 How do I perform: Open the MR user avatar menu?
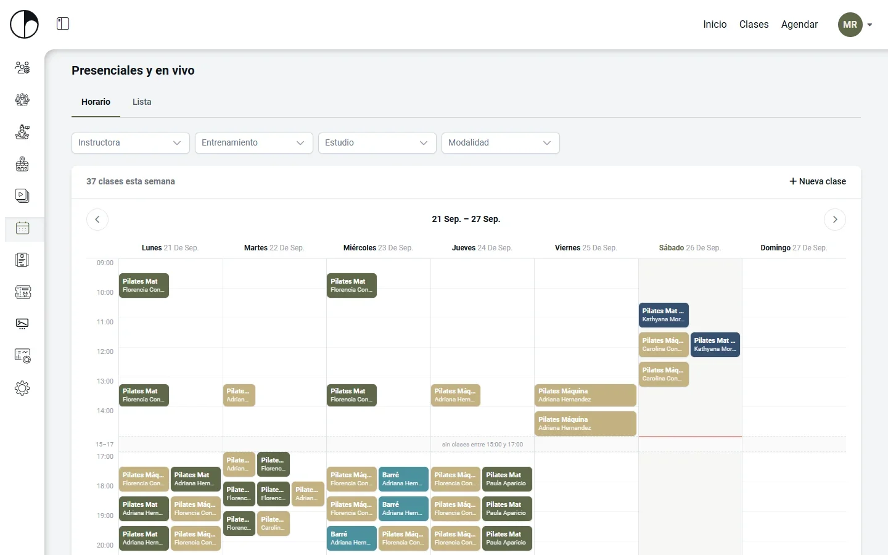pyautogui.click(x=855, y=25)
